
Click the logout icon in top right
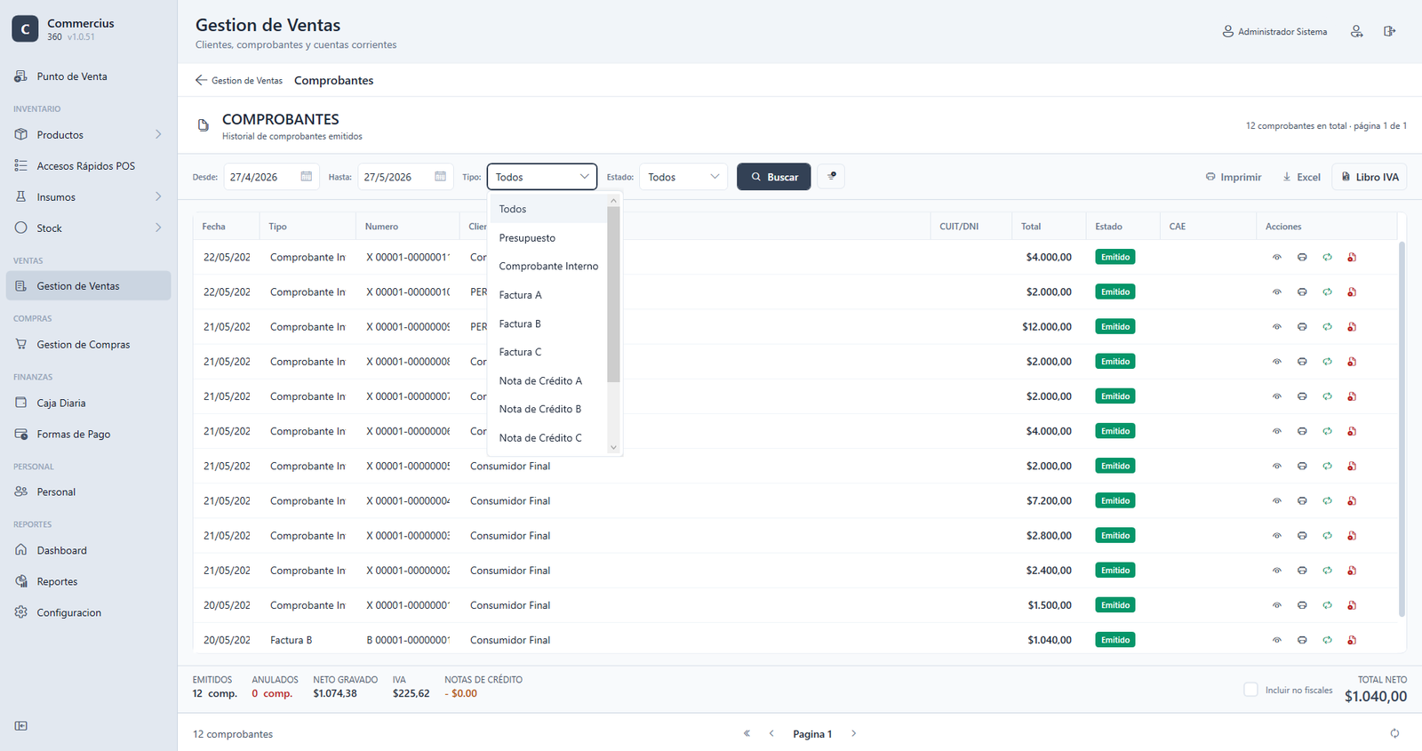[1389, 31]
